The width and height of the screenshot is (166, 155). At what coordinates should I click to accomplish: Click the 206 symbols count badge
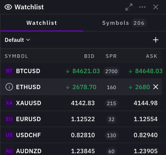tap(139, 23)
